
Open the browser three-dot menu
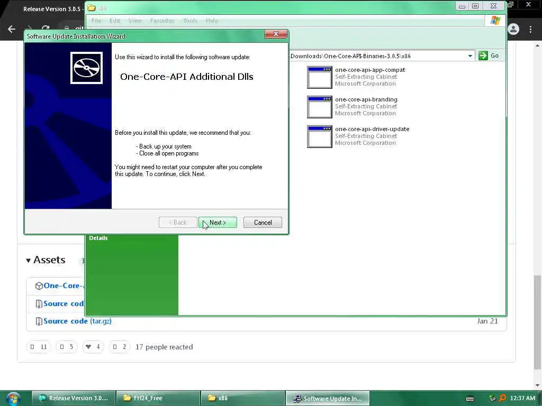(x=530, y=30)
